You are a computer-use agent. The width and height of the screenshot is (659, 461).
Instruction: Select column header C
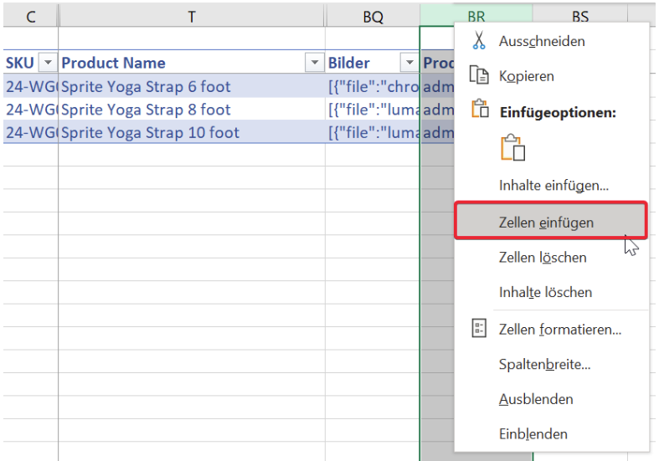[x=30, y=17]
